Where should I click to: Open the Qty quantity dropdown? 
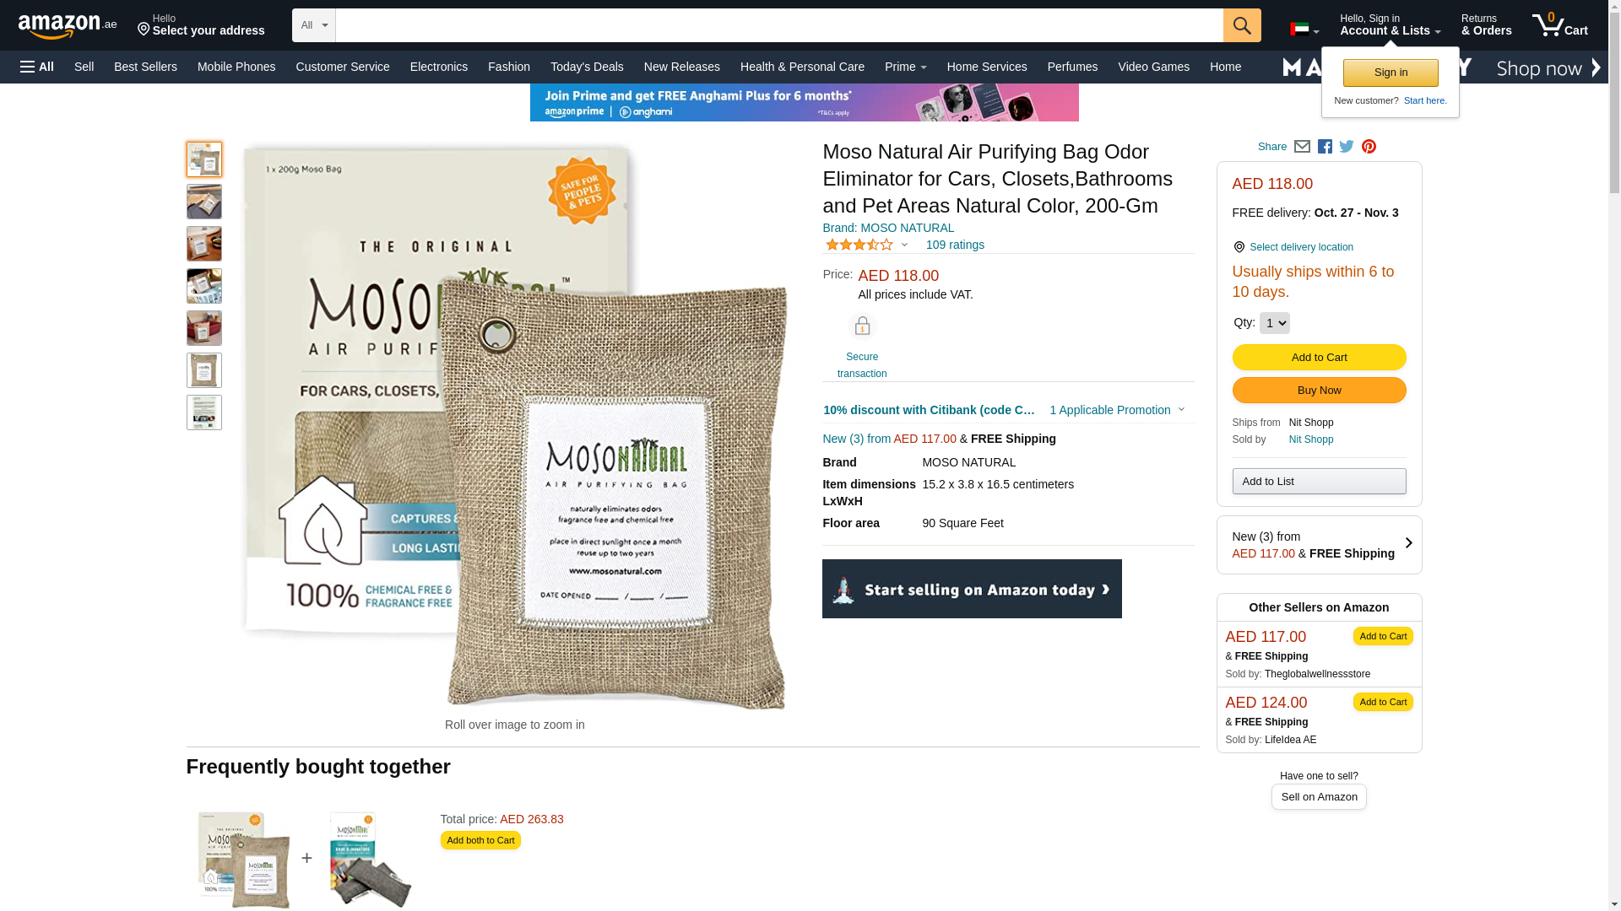1274,323
